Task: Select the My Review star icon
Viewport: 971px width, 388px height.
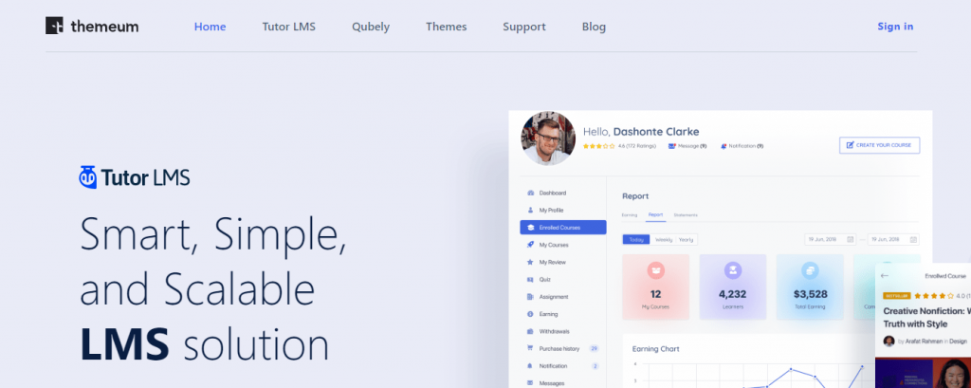Action: point(530,262)
